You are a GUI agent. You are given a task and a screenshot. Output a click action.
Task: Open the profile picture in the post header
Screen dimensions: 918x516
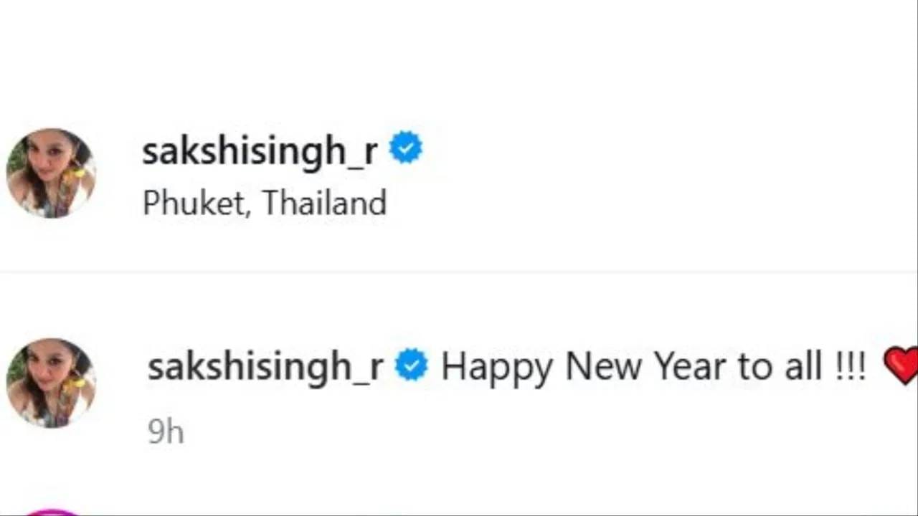(50, 173)
